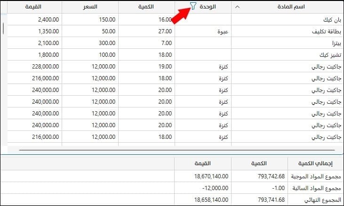Toggle sort arrow on اسم المادة column
This screenshot has width=344, height=206.
(237, 7)
